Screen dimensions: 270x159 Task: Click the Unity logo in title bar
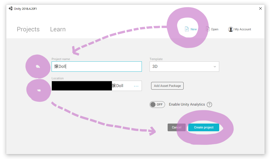click(x=11, y=8)
